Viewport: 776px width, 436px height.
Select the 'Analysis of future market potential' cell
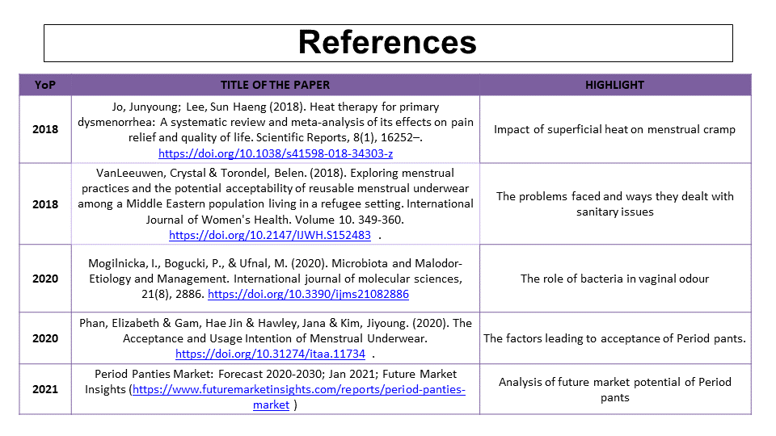[614, 389]
